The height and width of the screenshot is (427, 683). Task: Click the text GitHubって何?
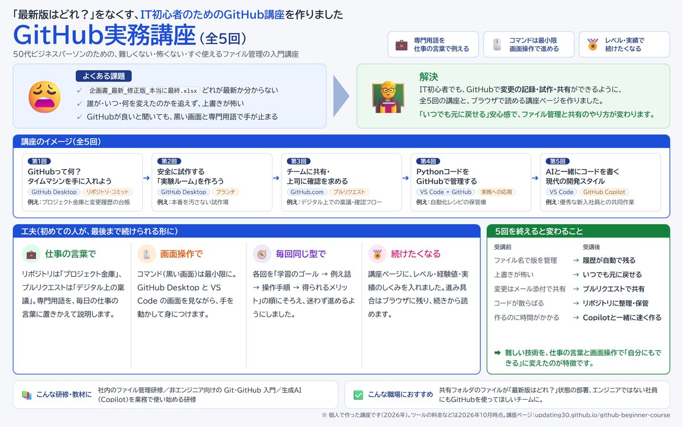point(55,171)
